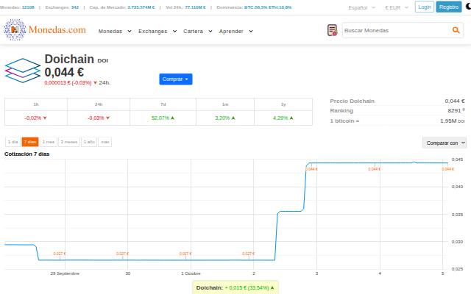471x294 pixels.
Task: Click the Vol 24h 77.110M € value
Action: click(196, 7)
